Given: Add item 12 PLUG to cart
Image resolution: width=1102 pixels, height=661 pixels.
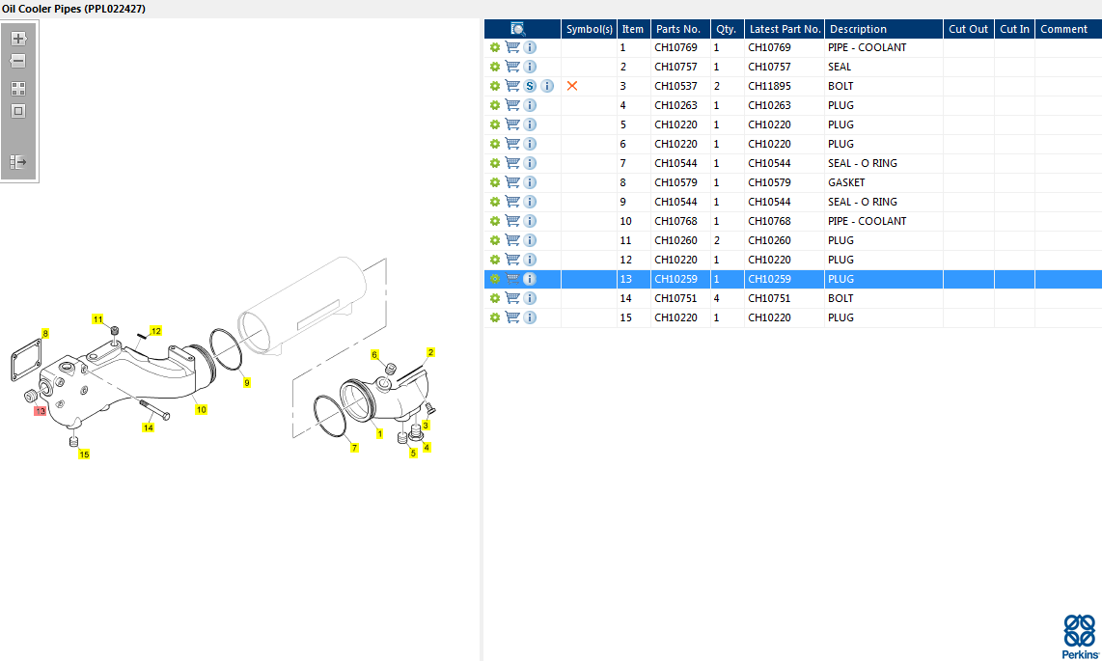Looking at the screenshot, I should click(512, 260).
